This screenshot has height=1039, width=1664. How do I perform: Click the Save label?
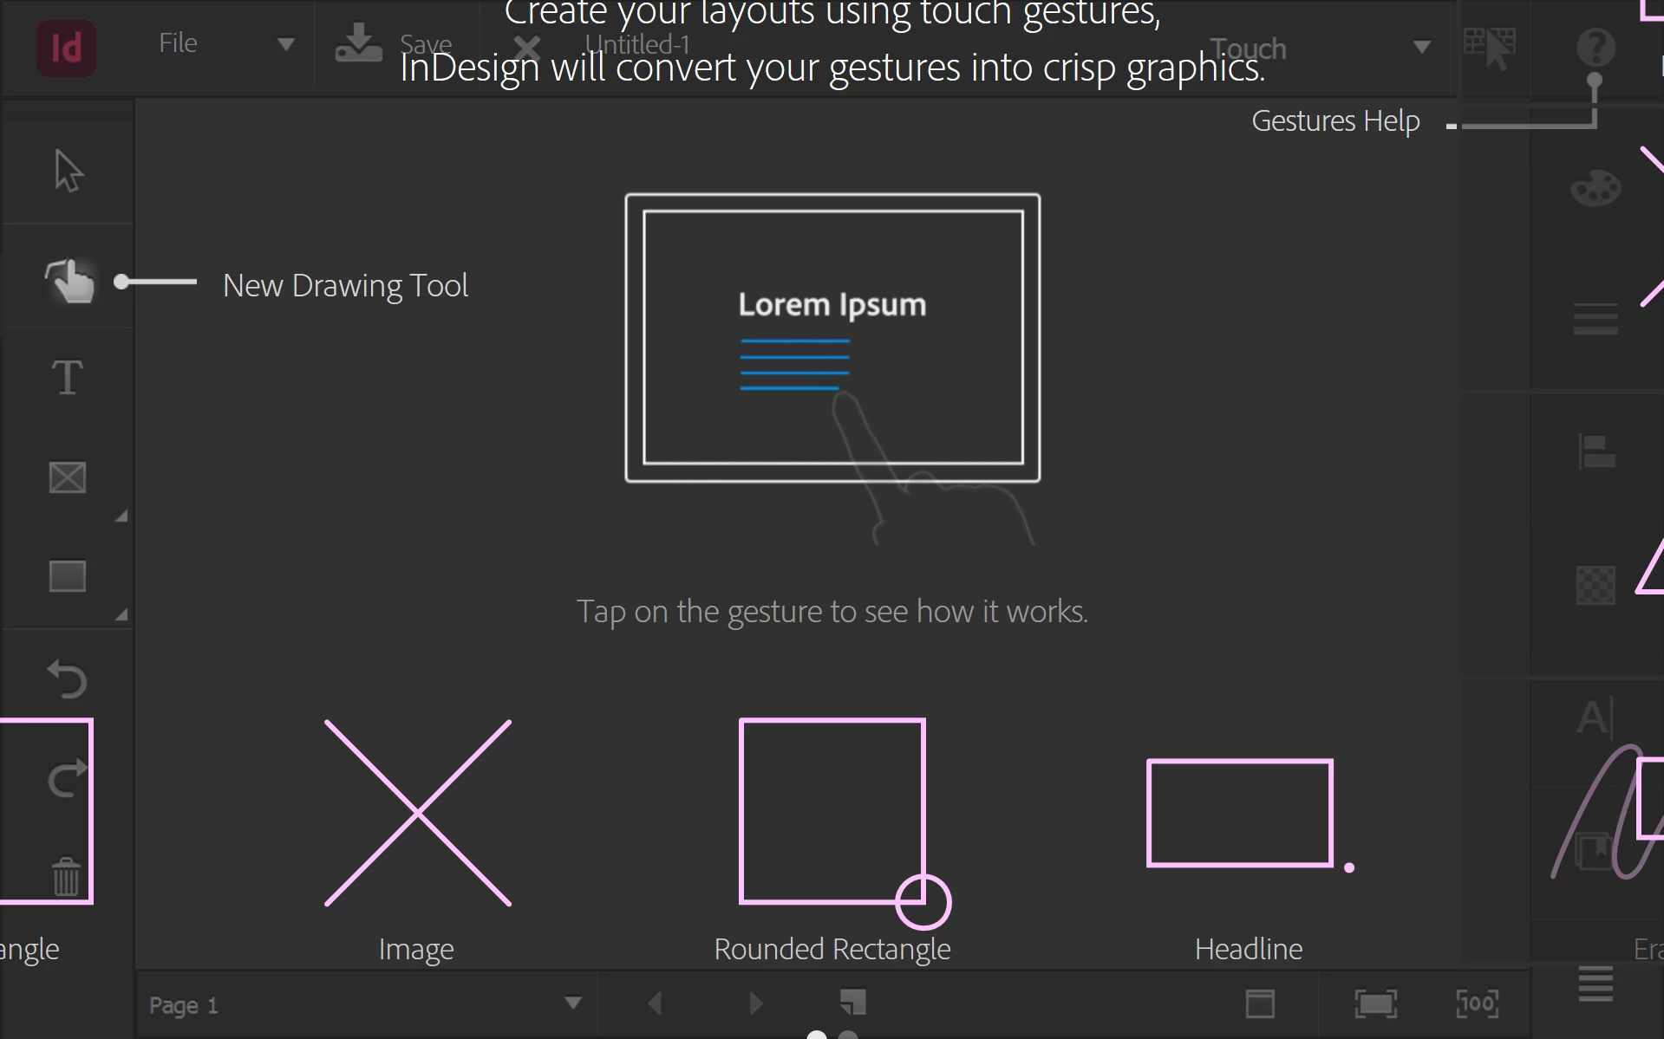pyautogui.click(x=426, y=43)
